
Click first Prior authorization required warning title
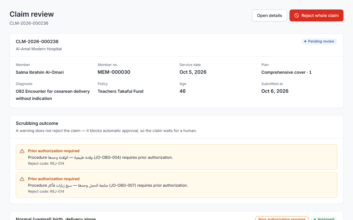[54, 151]
